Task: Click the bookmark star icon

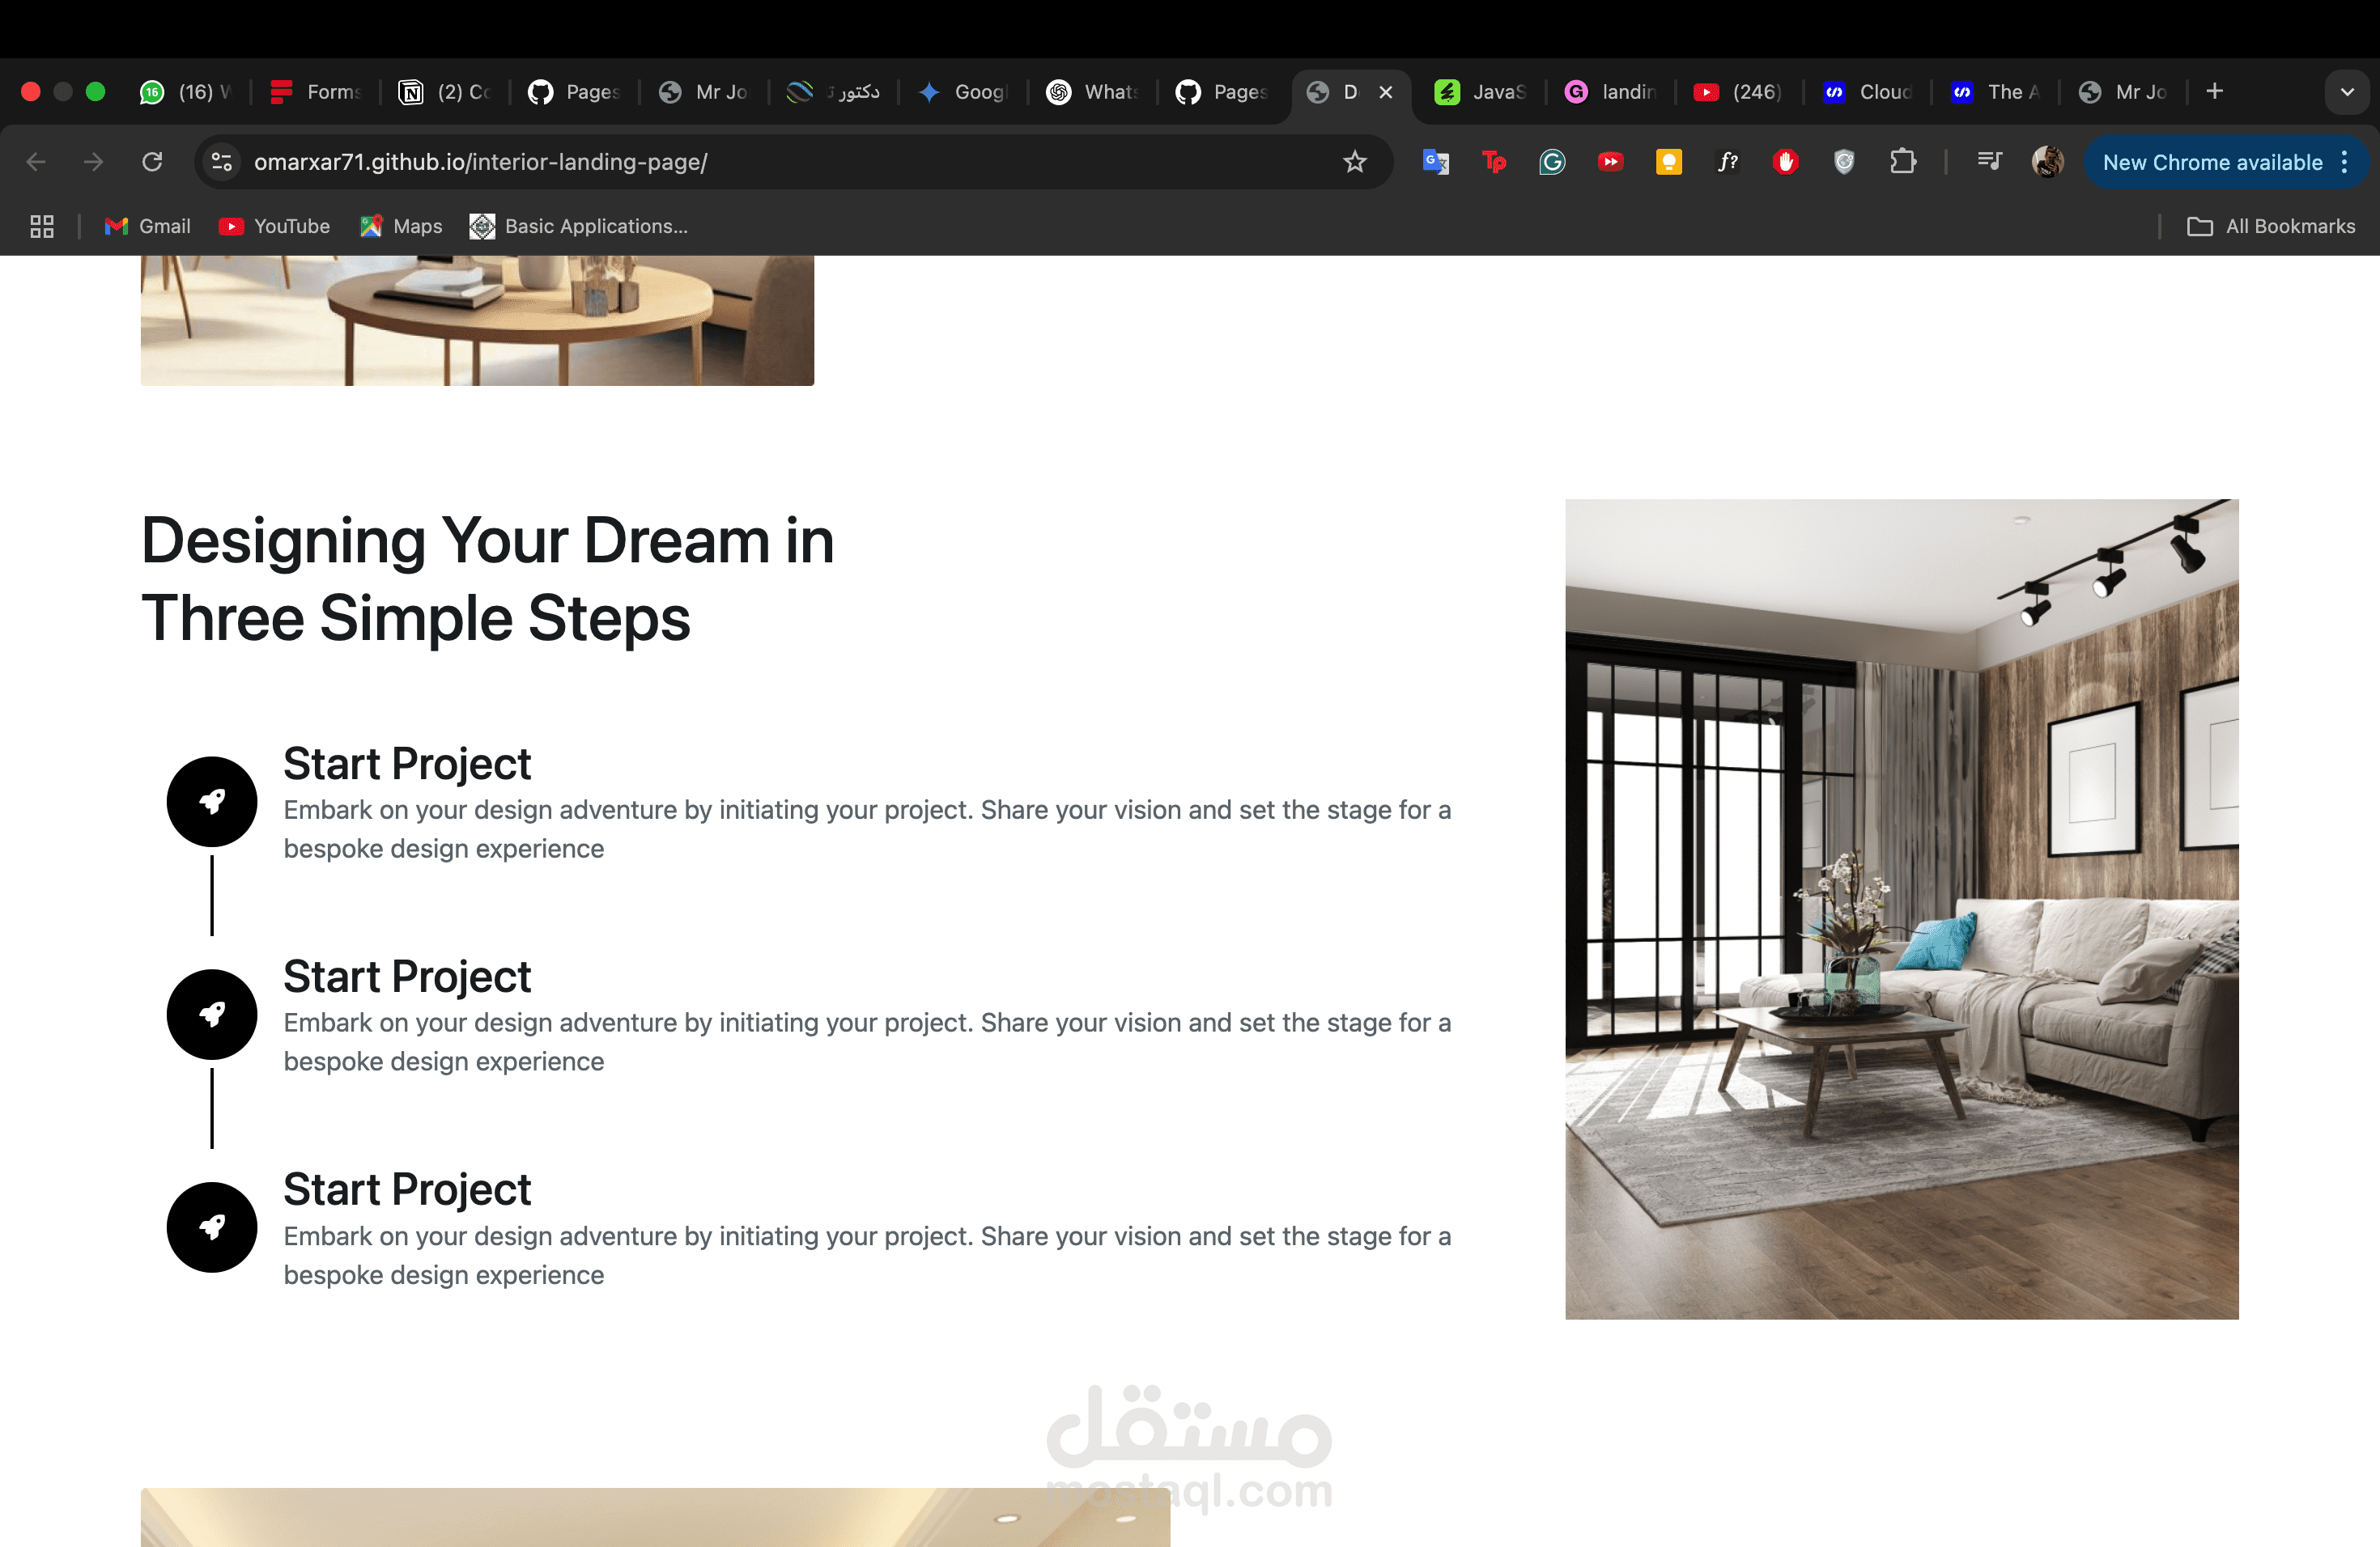Action: 1354,162
